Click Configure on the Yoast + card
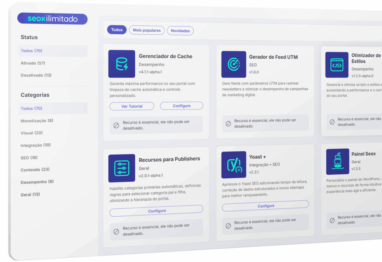Screen dimensions: 382x262 pyautogui.click(x=266, y=206)
